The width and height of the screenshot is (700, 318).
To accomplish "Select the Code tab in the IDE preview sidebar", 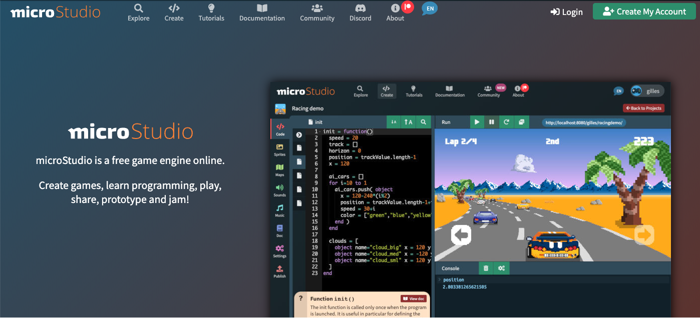I will (x=280, y=129).
